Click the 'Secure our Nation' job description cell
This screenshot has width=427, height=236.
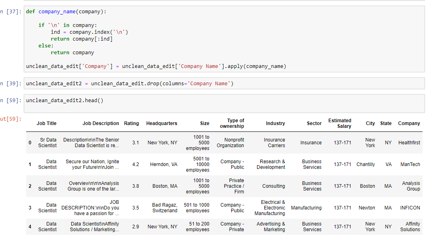(x=92, y=164)
